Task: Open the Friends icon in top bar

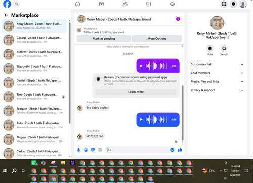Action: 125,4
